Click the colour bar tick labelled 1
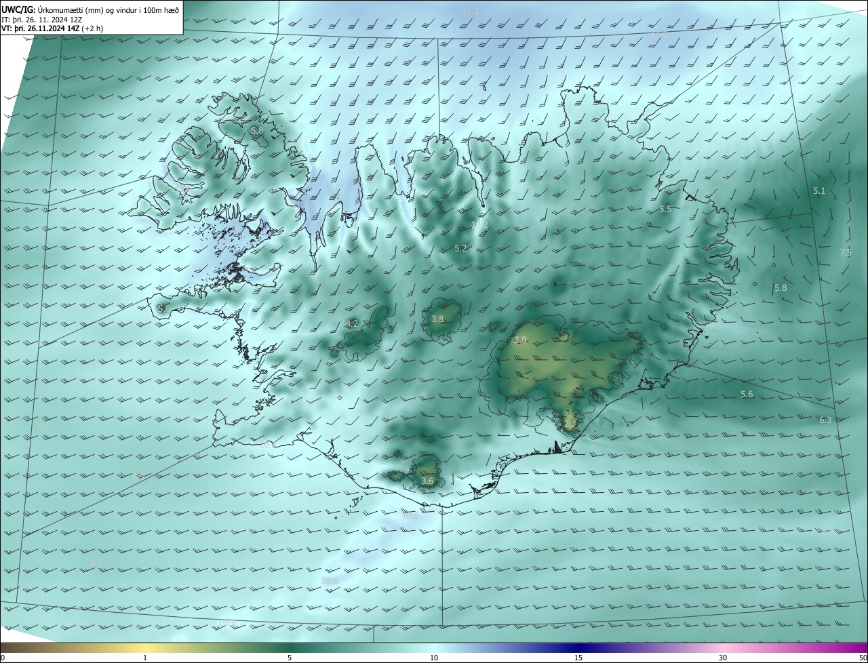This screenshot has width=868, height=663. (145, 658)
